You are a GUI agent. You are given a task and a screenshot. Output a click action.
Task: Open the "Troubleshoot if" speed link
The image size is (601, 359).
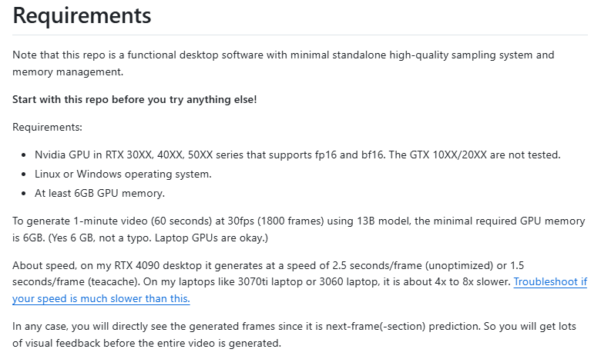tap(550, 282)
